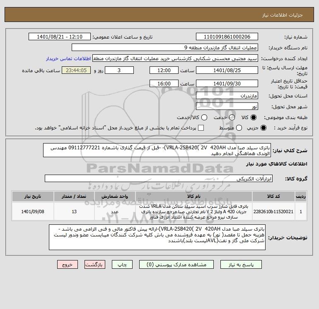Screen dimensions: 319x309
Task: Click the توضیحات خریدار text area
Action: (x=157, y=237)
